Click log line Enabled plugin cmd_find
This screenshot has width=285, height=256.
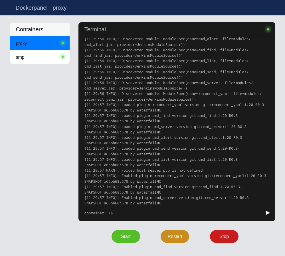click(x=163, y=190)
